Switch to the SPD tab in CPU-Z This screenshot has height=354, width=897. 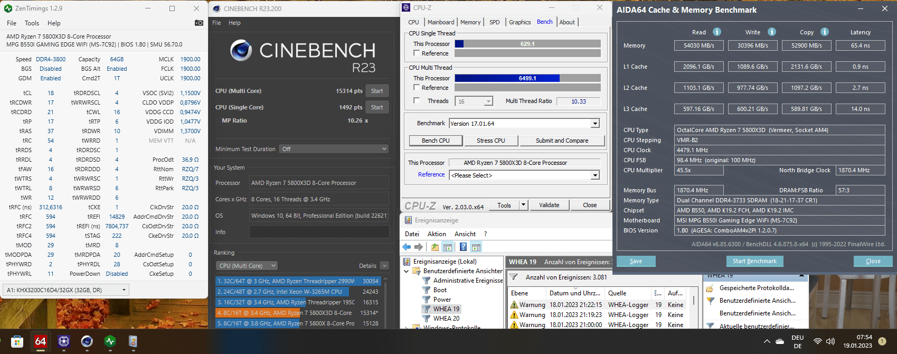[494, 22]
